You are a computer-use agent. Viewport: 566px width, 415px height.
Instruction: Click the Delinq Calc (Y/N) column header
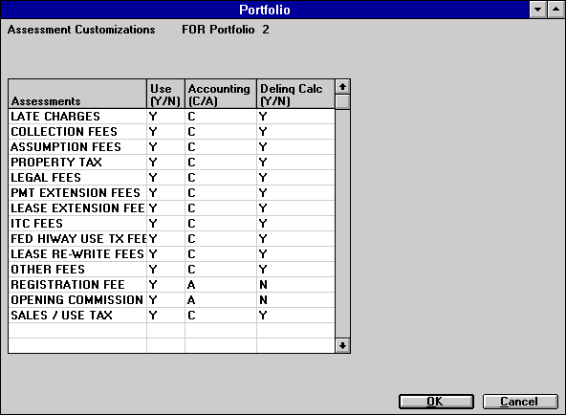[x=295, y=94]
